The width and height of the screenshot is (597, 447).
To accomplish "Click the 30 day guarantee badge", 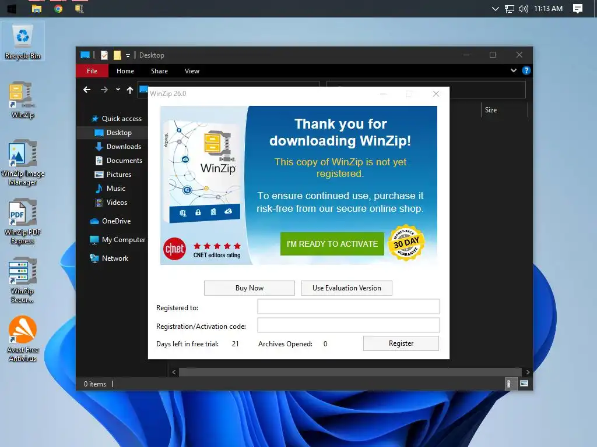I will [406, 243].
